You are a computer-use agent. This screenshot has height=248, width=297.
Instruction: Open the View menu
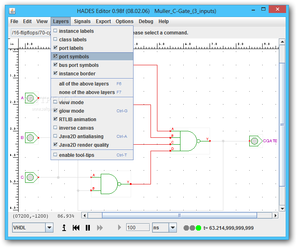tap(42, 21)
